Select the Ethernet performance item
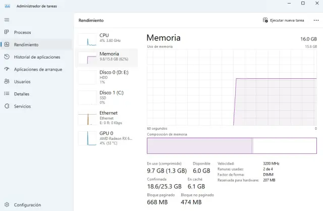 pyautogui.click(x=106, y=117)
